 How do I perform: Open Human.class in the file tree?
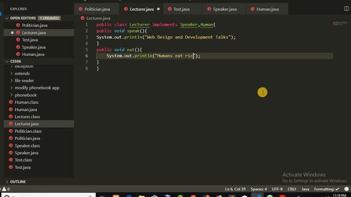tap(26, 102)
